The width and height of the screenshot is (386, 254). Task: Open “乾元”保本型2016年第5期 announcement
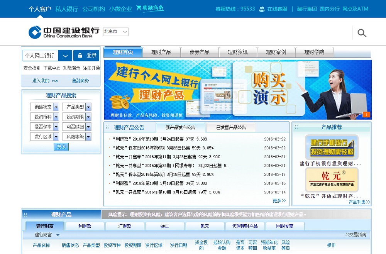(163, 174)
